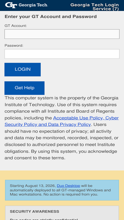
Task: Focus the GT Account text field
Action: coord(62,34)
